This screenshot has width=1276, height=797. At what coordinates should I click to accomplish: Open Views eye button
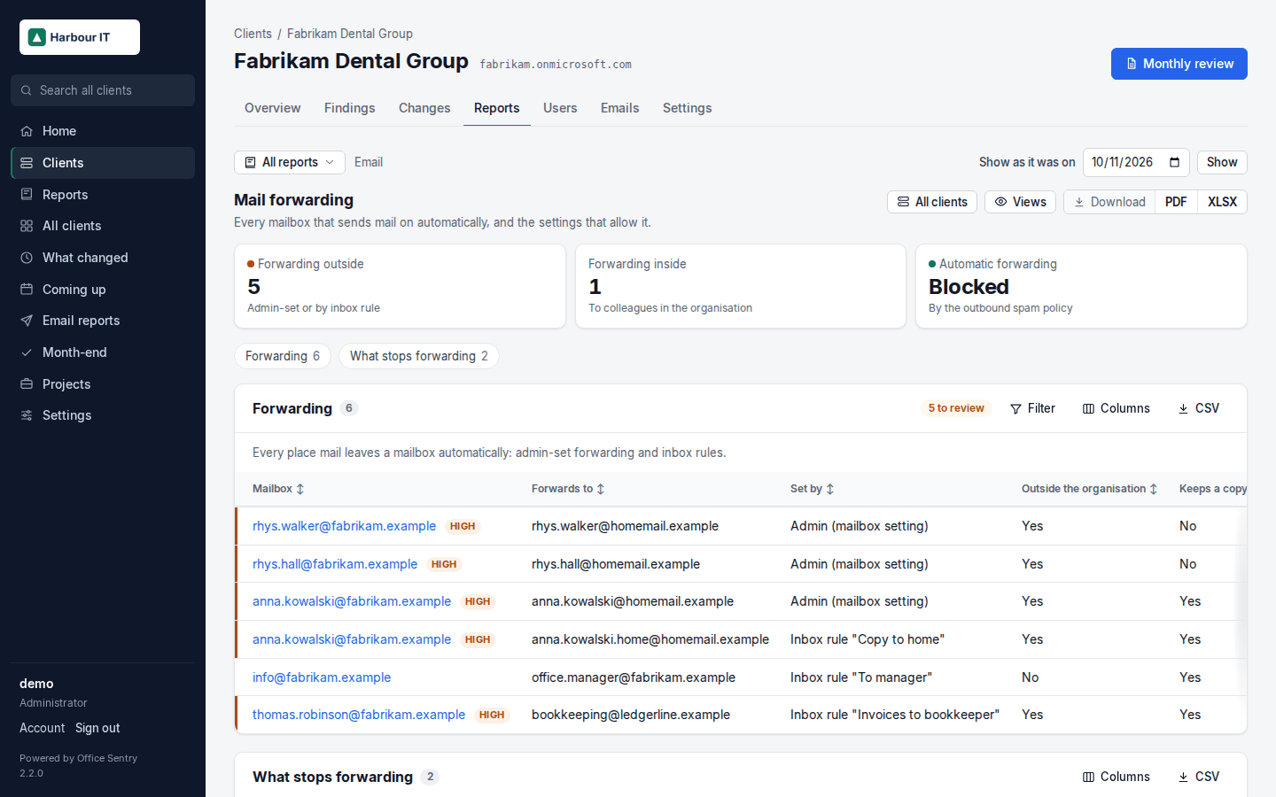point(1020,202)
